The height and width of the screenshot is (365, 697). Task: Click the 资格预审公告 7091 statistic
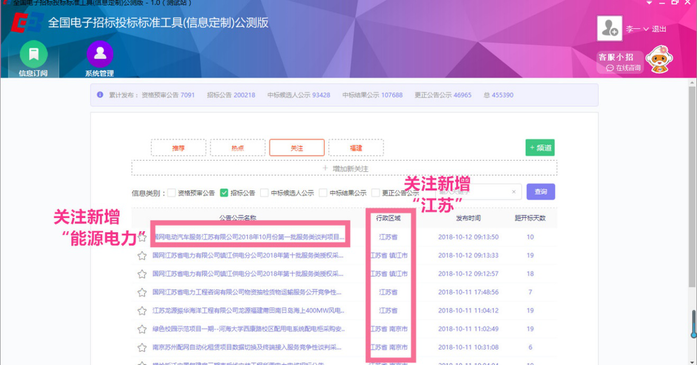point(168,95)
